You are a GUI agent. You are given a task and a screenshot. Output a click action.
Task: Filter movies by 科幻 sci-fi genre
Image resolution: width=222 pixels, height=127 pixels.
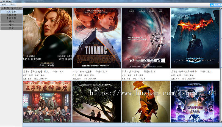pyautogui.click(x=11, y=22)
